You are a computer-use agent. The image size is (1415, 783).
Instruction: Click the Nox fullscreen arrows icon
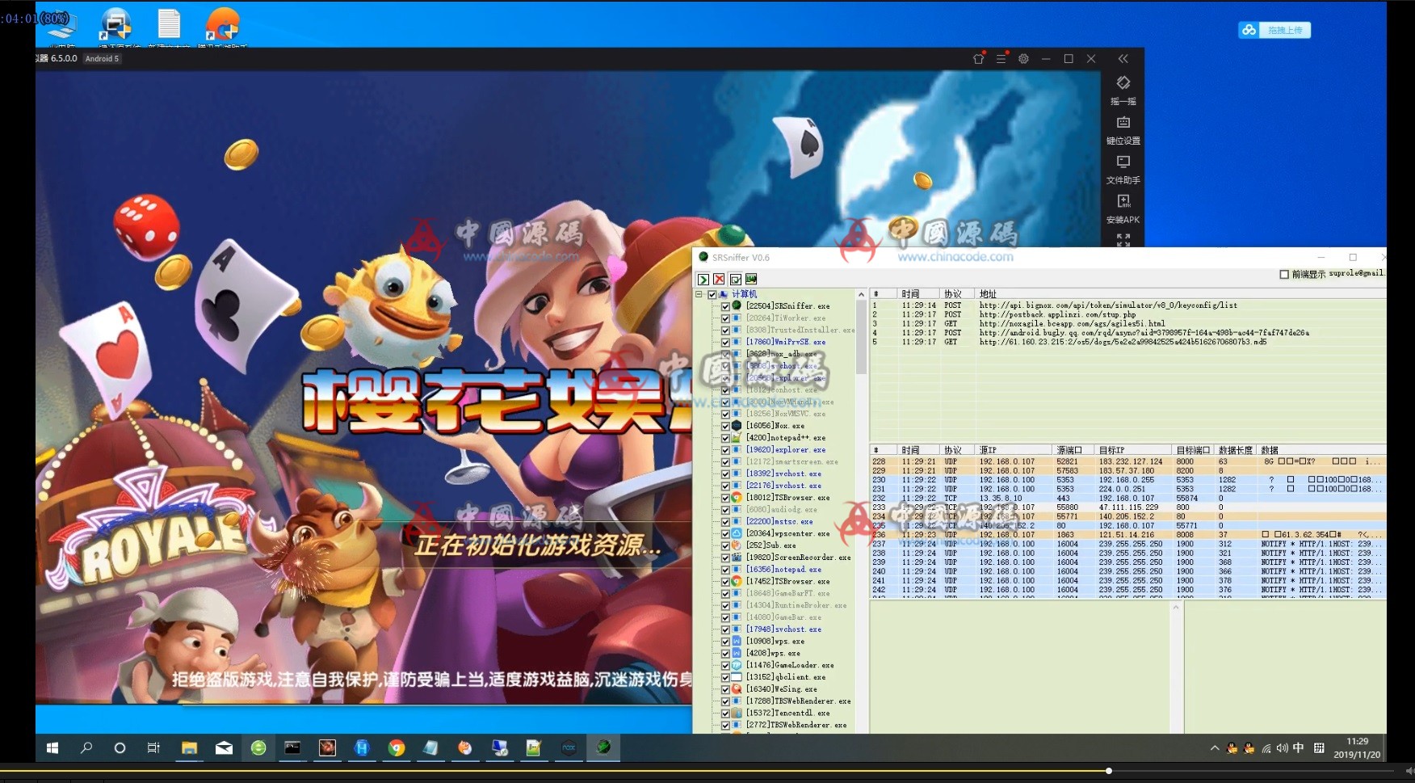pos(1123,239)
